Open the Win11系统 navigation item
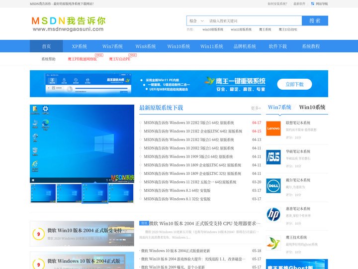 212,46
